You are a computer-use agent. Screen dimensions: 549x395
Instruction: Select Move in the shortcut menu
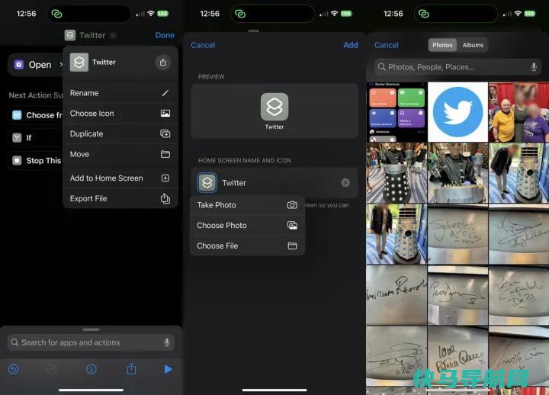(x=120, y=154)
